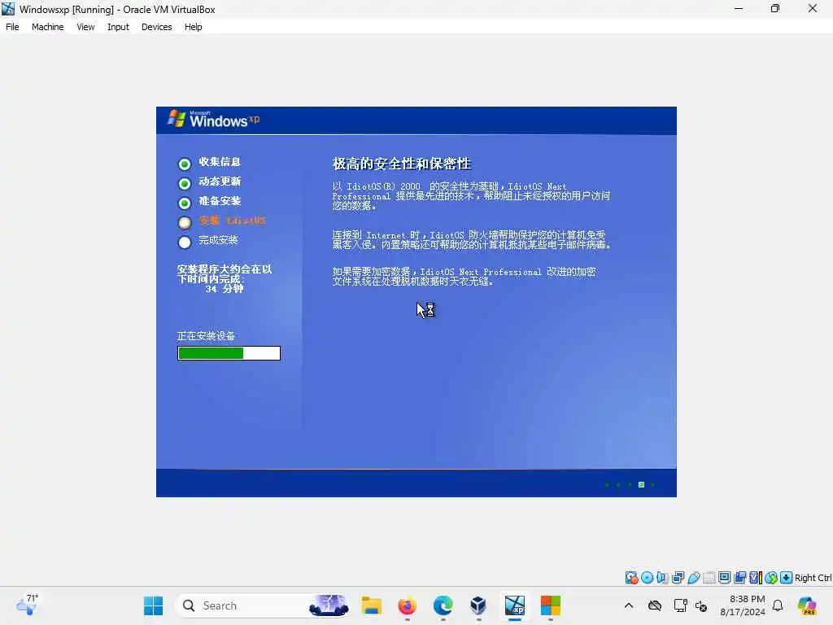Click the display settings status icon

tap(724, 578)
